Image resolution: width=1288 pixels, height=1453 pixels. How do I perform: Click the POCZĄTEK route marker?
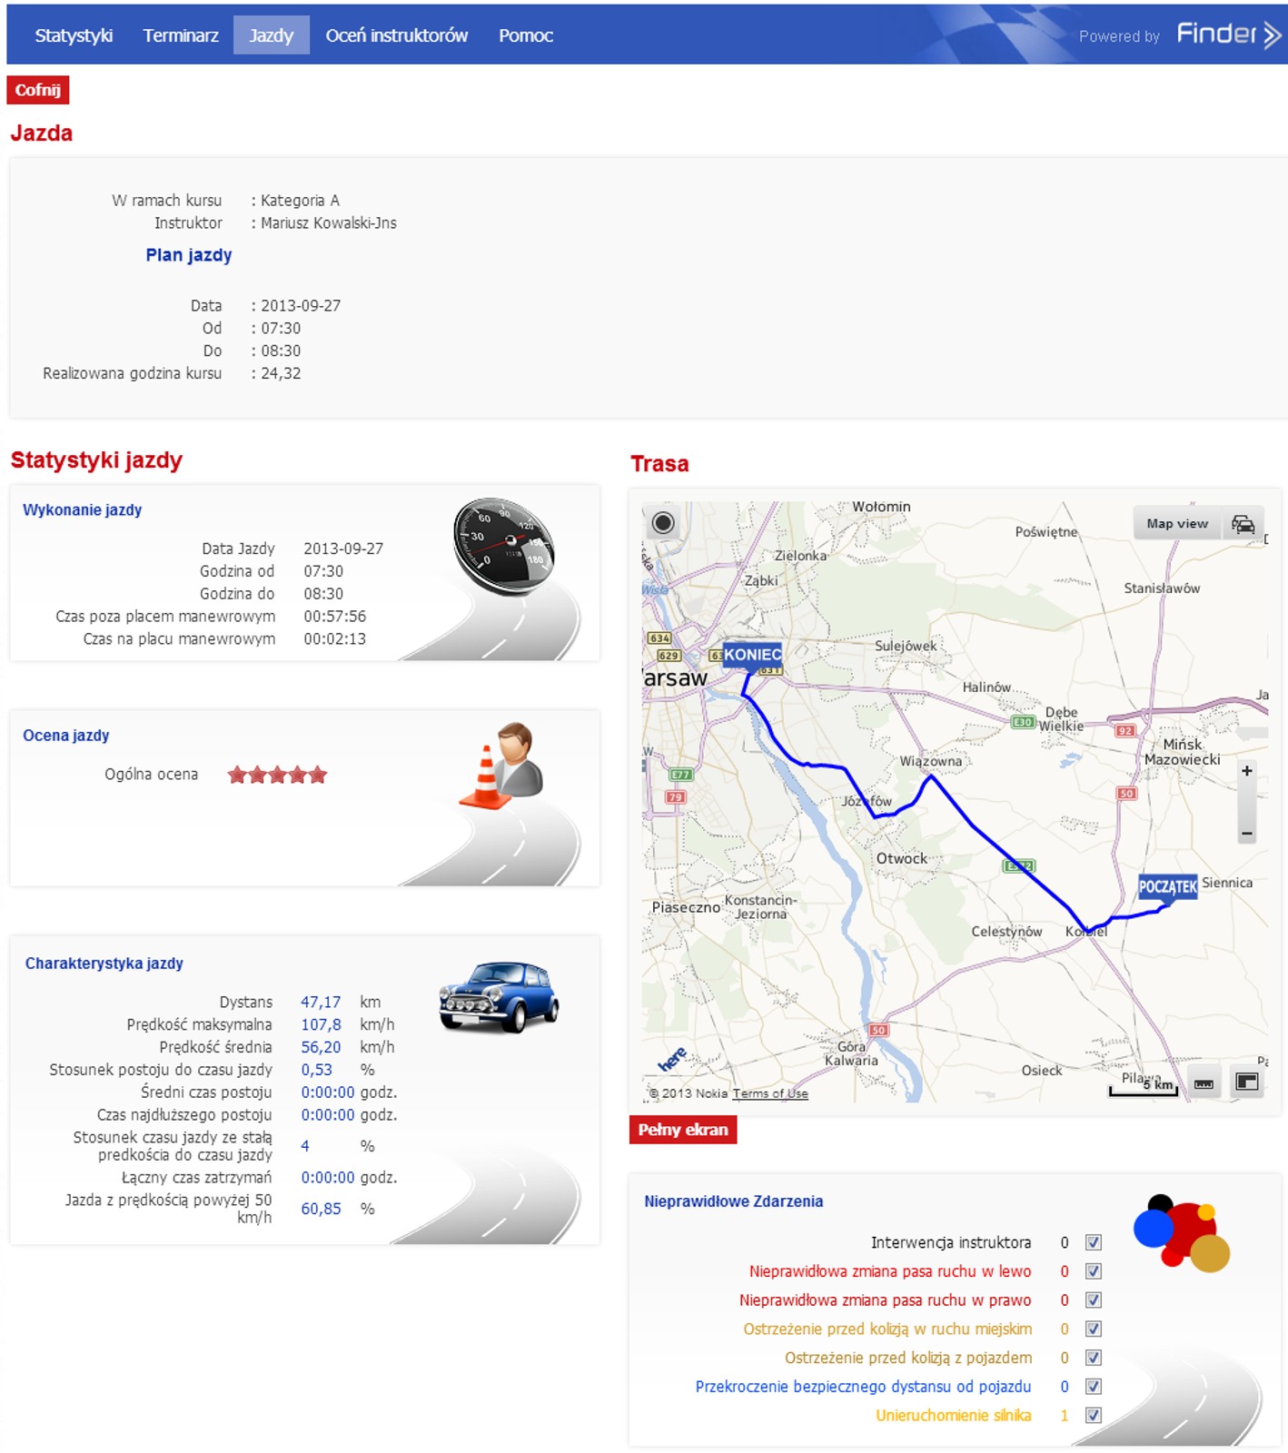tap(1168, 886)
